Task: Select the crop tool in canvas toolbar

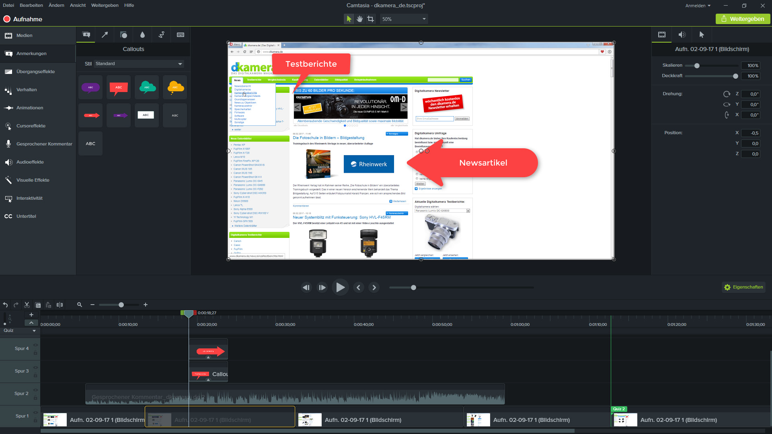Action: coord(370,19)
